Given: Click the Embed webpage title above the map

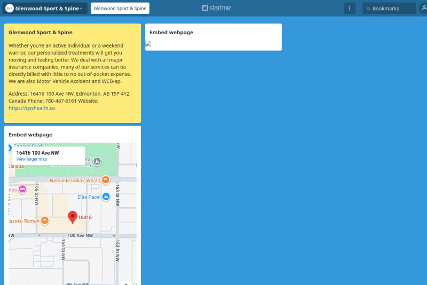Looking at the screenshot, I should point(30,134).
